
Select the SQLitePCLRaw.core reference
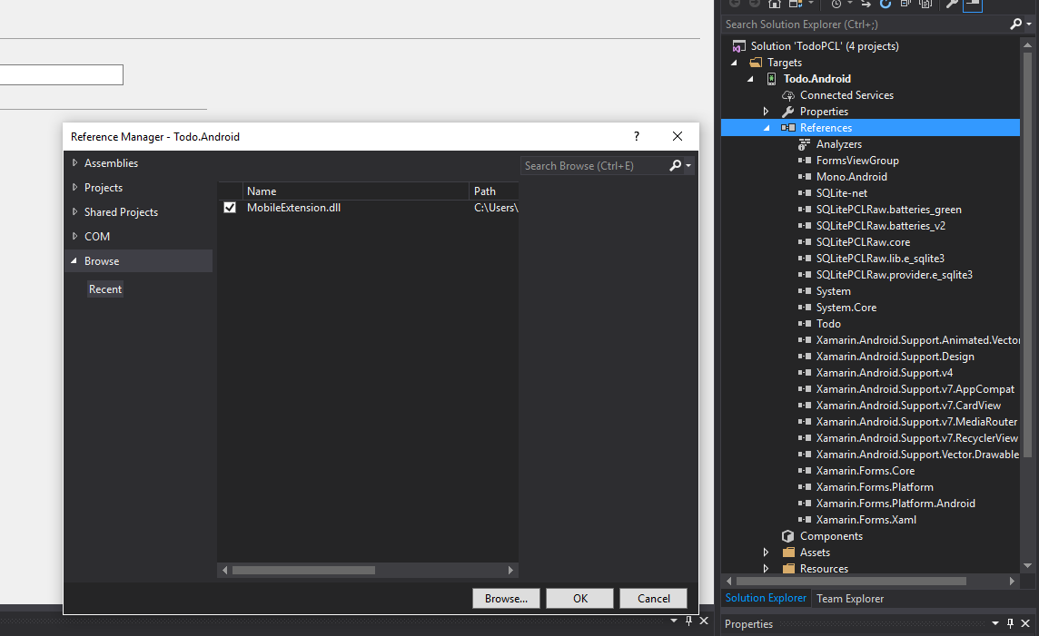863,242
